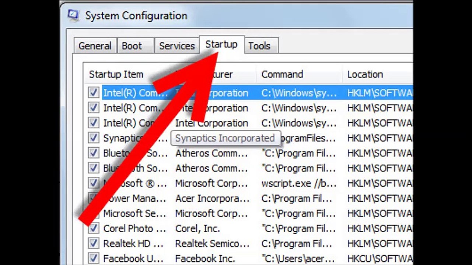This screenshot has height=265, width=472.
Task: Select the "C:\Users\acer... command cell
Action: [298, 259]
